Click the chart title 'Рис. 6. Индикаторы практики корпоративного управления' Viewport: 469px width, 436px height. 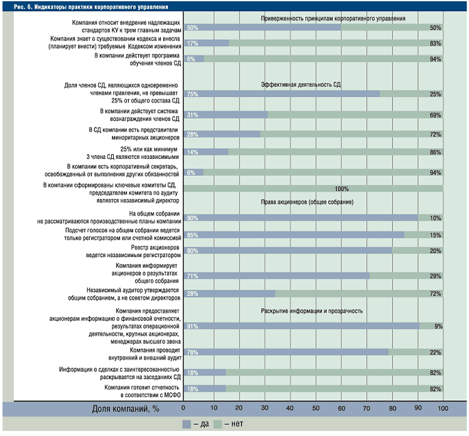(x=91, y=7)
